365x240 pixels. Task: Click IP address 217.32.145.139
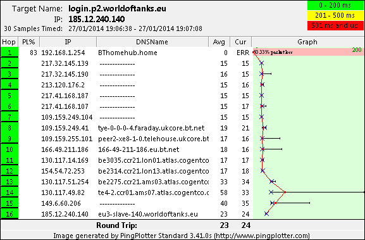tap(65, 63)
